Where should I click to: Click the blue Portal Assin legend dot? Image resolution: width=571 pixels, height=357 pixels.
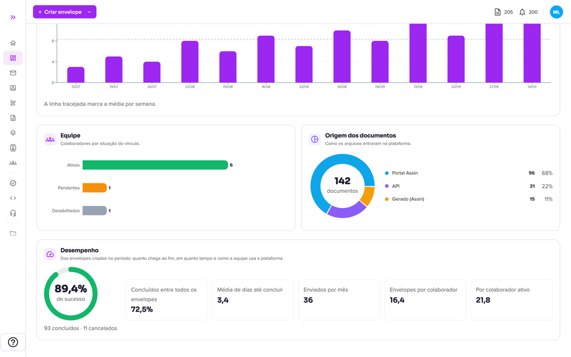coord(387,173)
